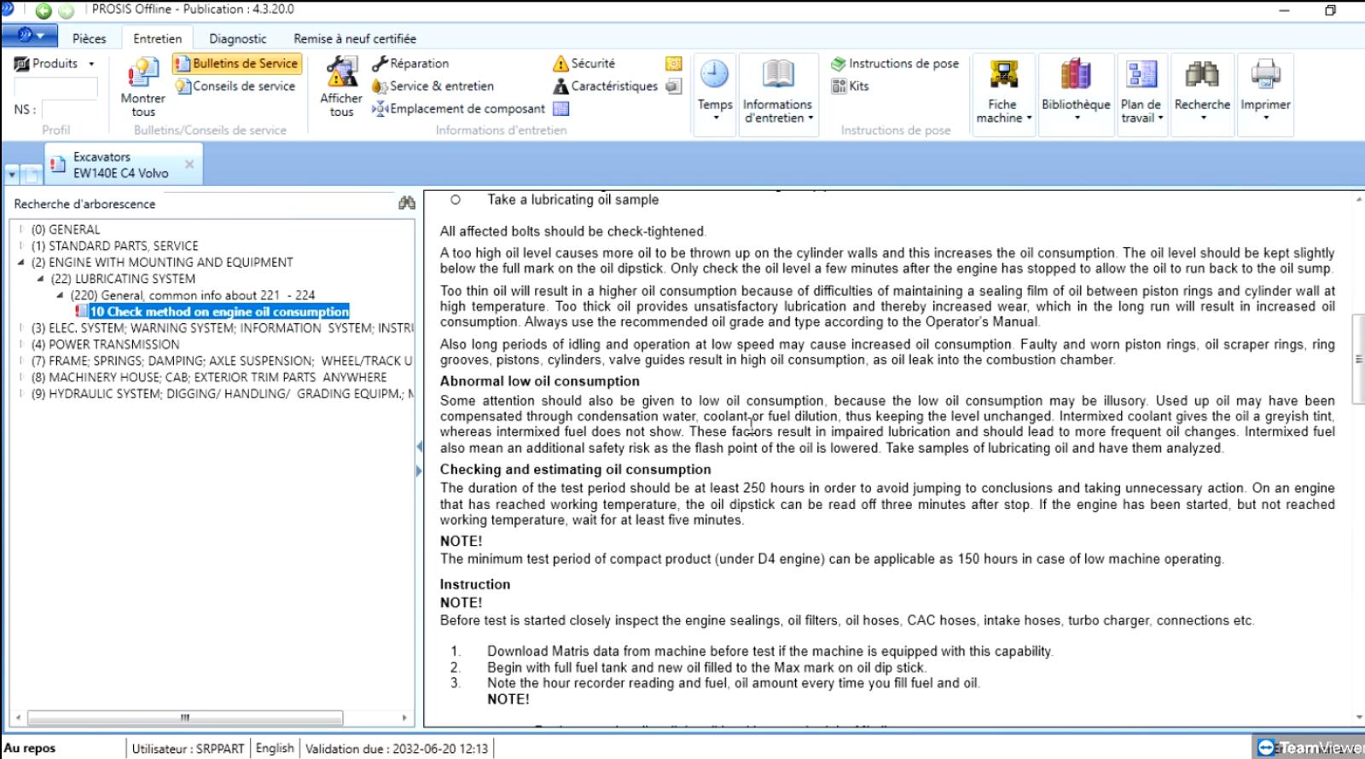Screen dimensions: 1365x759
Task: Click the lower right-pointing splitter arrow
Action: pos(419,471)
